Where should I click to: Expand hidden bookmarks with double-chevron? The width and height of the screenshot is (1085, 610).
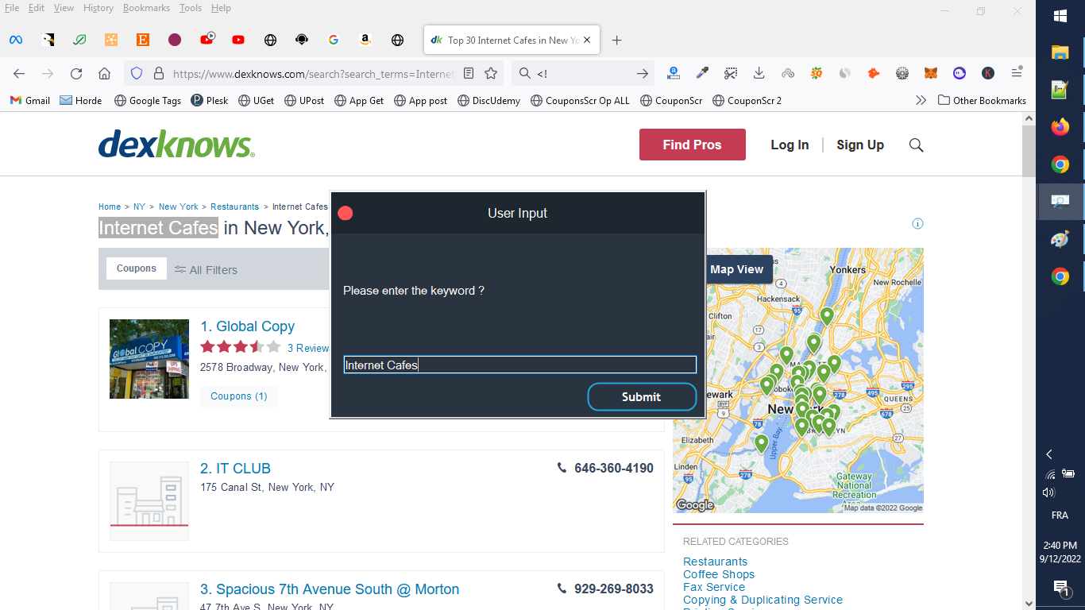[921, 100]
